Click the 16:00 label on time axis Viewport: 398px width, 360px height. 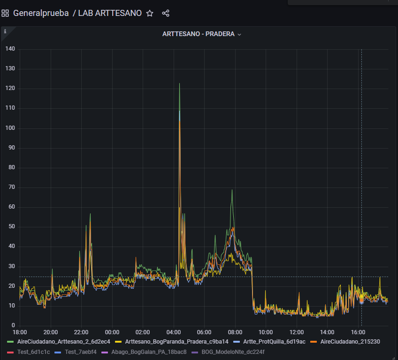pos(358,332)
